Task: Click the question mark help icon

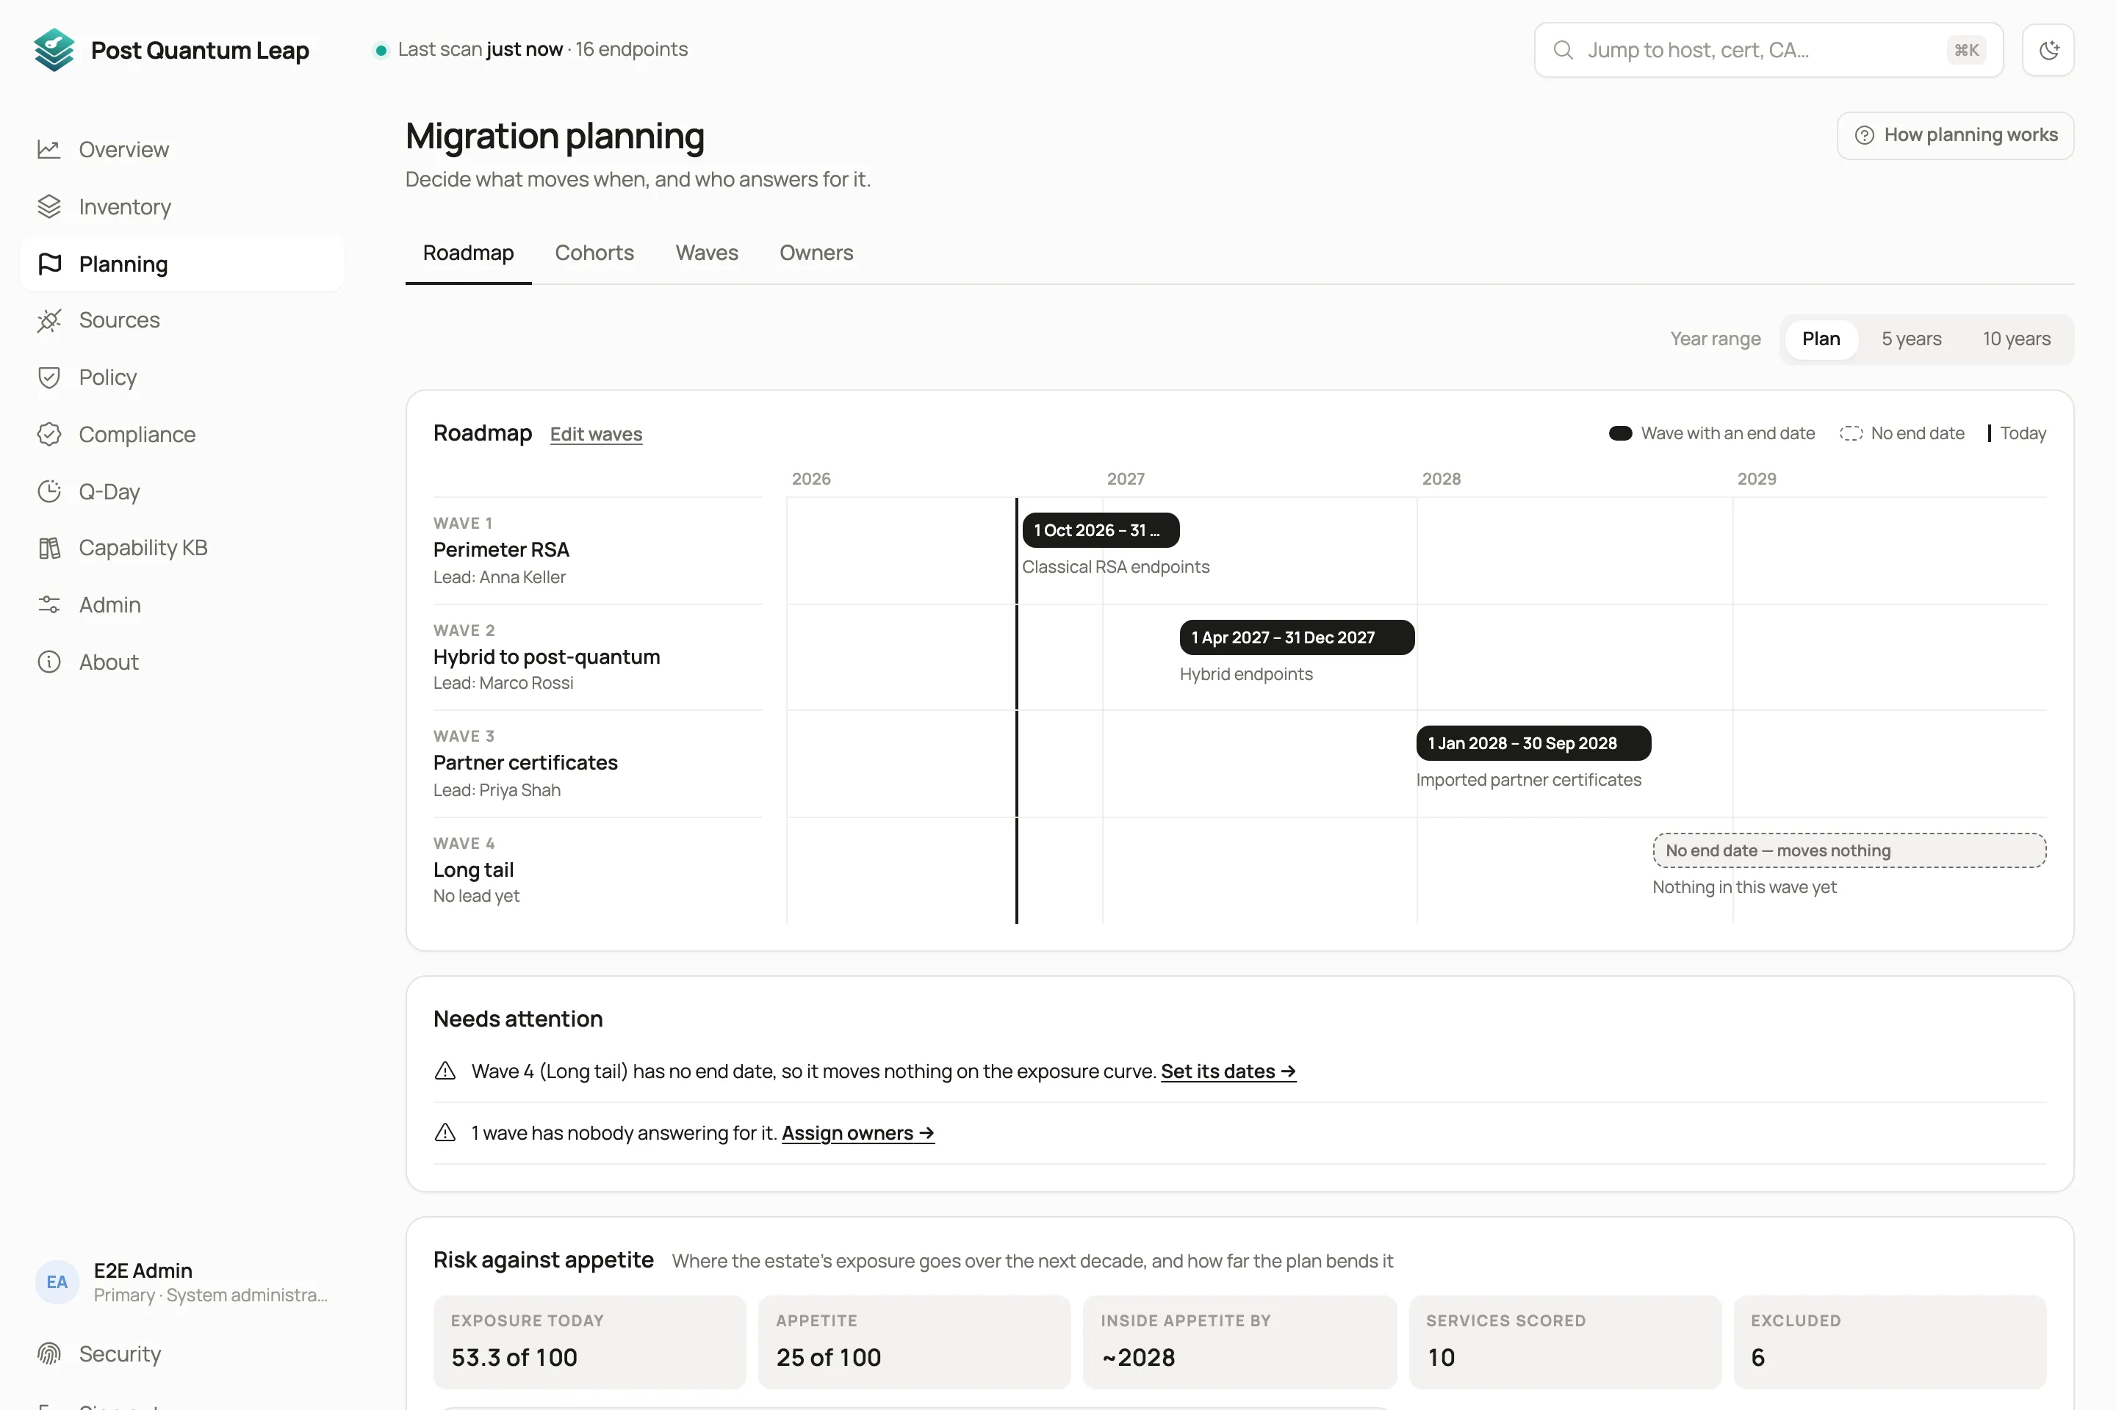Action: (x=1864, y=135)
